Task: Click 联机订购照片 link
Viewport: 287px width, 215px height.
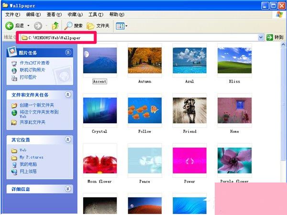Action: tap(33, 70)
